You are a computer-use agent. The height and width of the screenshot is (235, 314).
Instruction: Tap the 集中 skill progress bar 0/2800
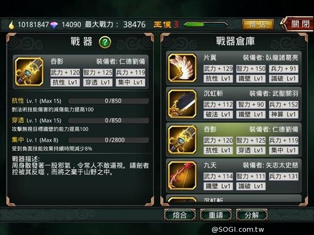click(108, 140)
